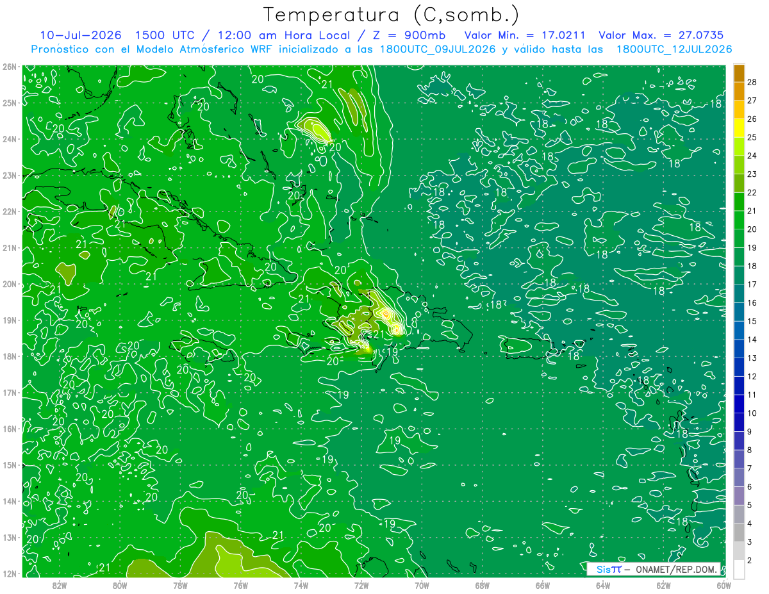Click the '70W' longitude axis label
The height and width of the screenshot is (594, 769).
pyautogui.click(x=422, y=585)
